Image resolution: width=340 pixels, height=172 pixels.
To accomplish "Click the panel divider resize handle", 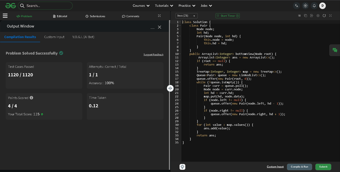I will coord(170,88).
